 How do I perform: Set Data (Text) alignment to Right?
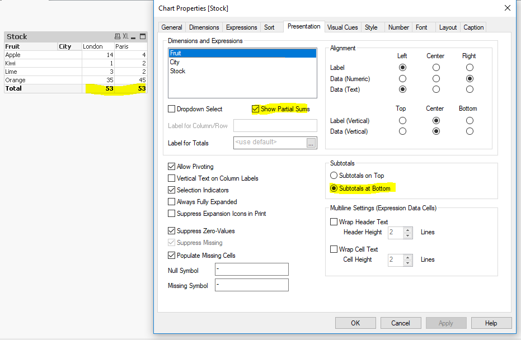470,89
